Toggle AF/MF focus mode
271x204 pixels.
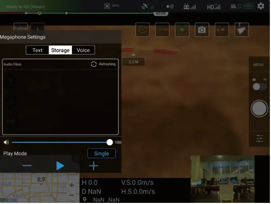(x=162, y=30)
